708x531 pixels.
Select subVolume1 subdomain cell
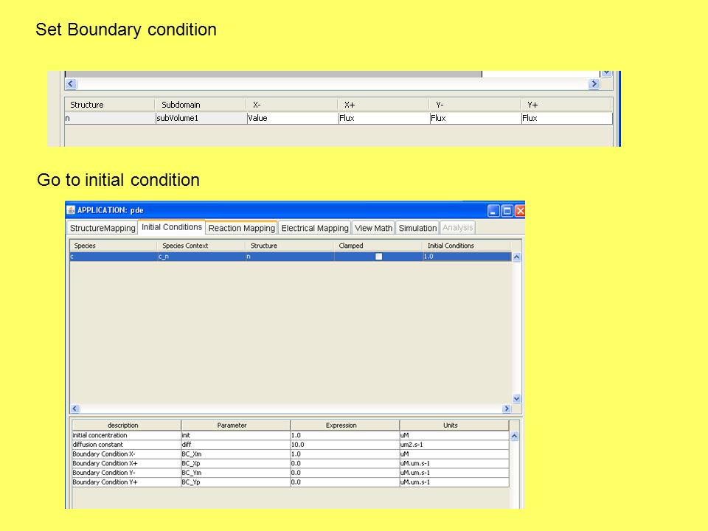click(x=201, y=118)
